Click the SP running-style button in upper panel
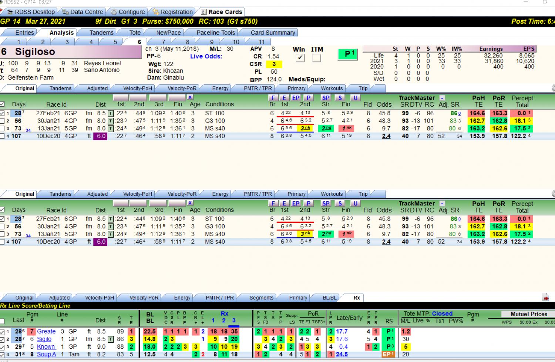This screenshot has height=362, width=555. pos(326,98)
